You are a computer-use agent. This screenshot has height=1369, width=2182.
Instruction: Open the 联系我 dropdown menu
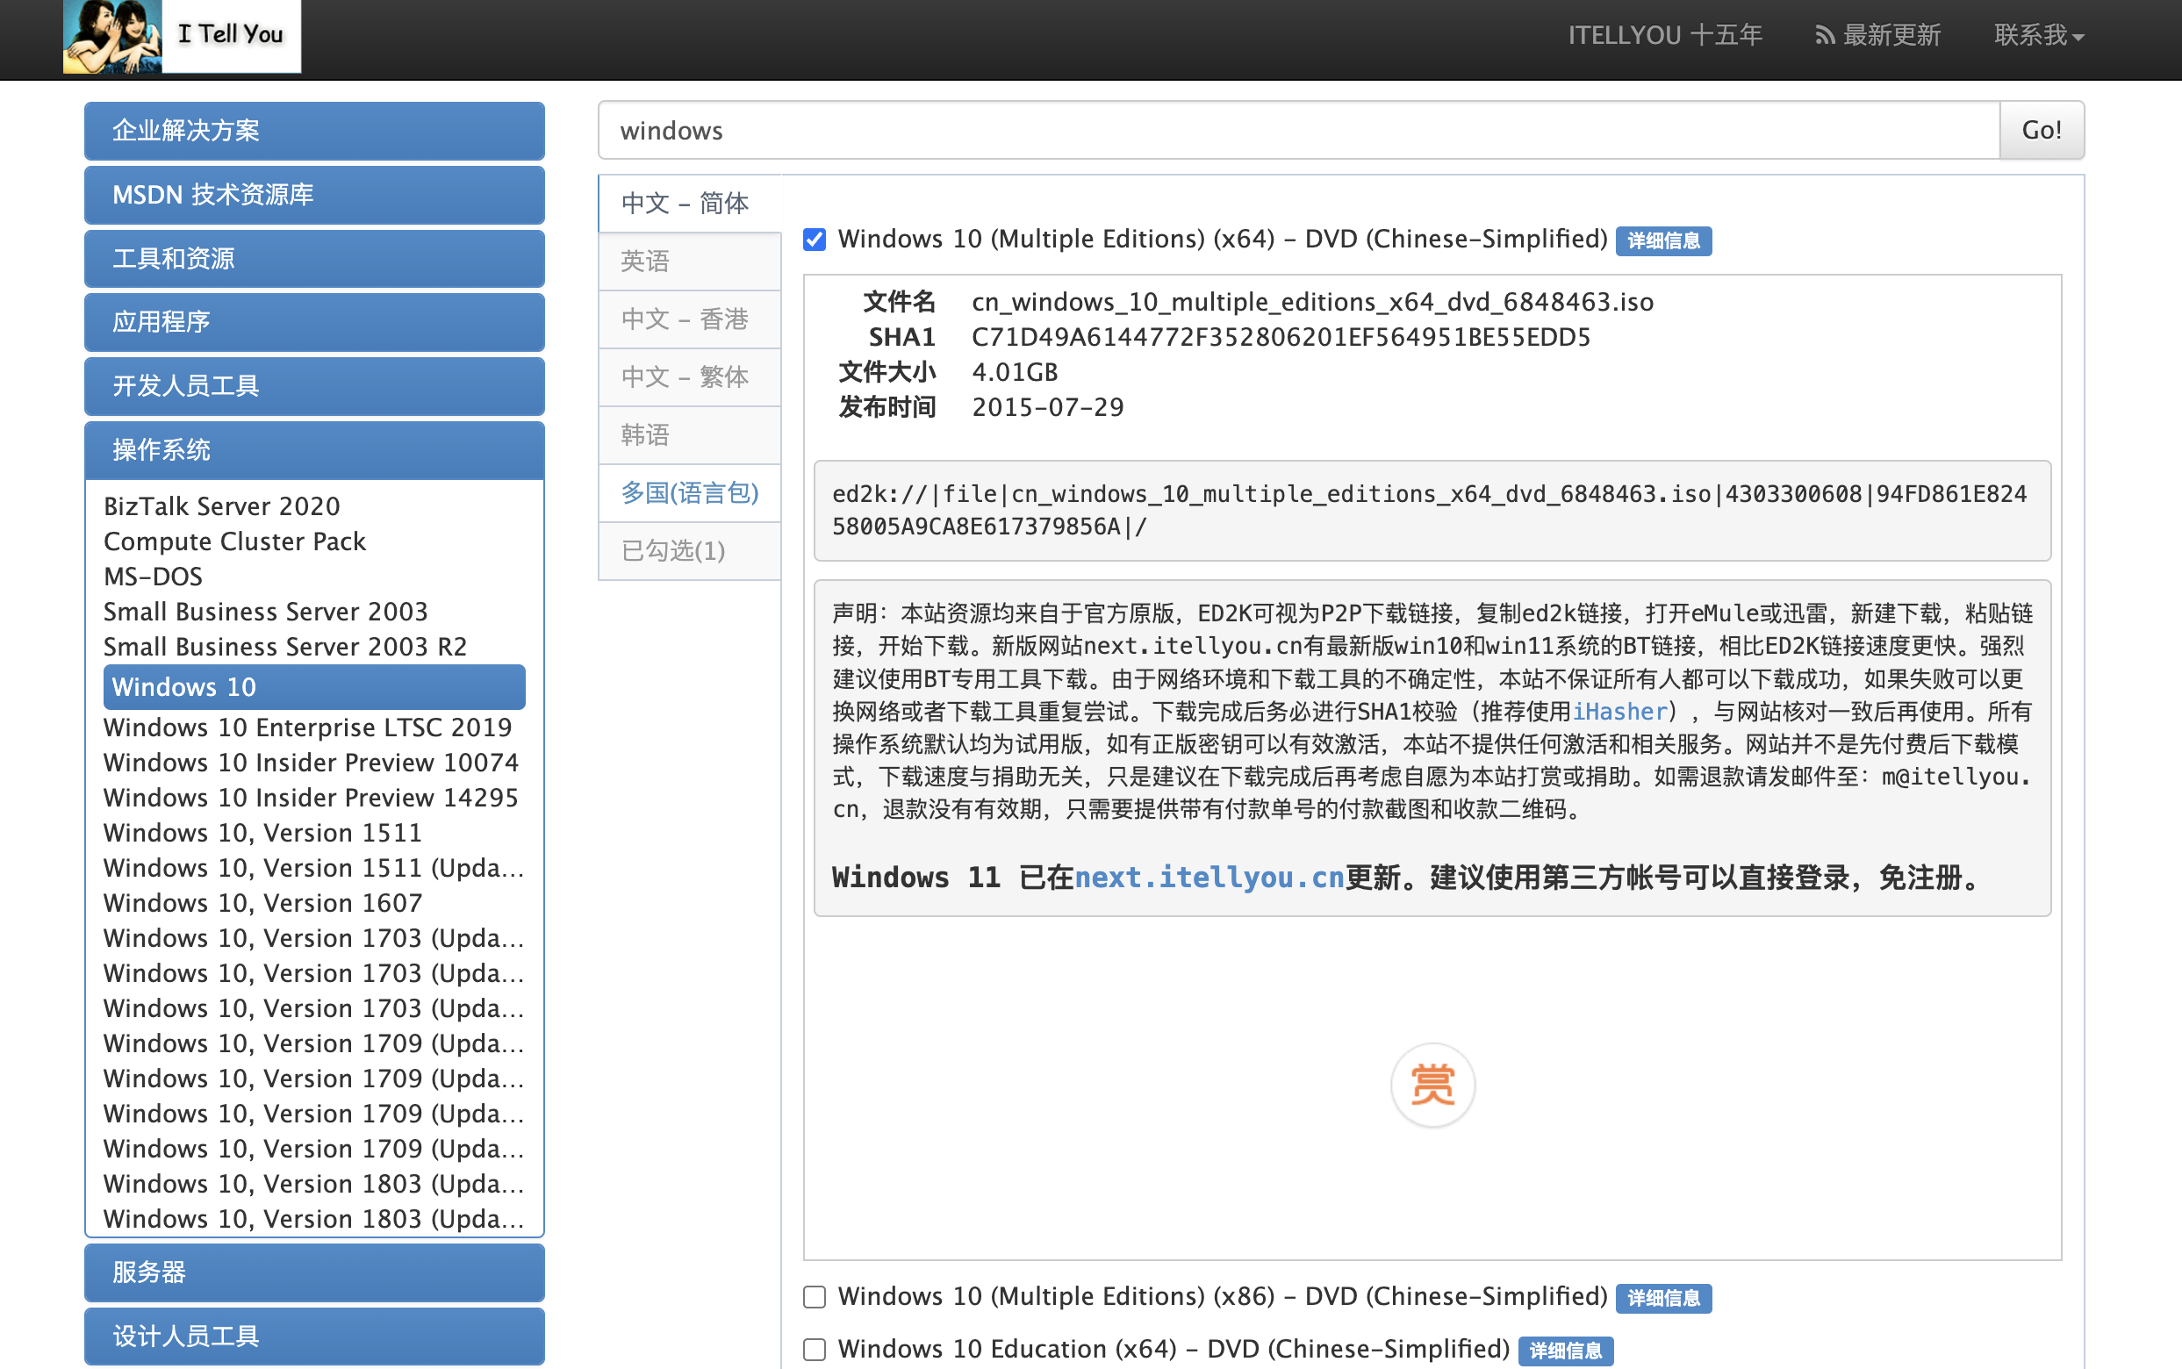click(2037, 35)
